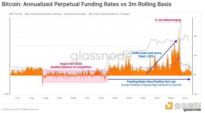This screenshot has width=205, height=113.
Task: Click the 3mth Cash-and-Carry Yield annotation
Action: pyautogui.click(x=147, y=55)
